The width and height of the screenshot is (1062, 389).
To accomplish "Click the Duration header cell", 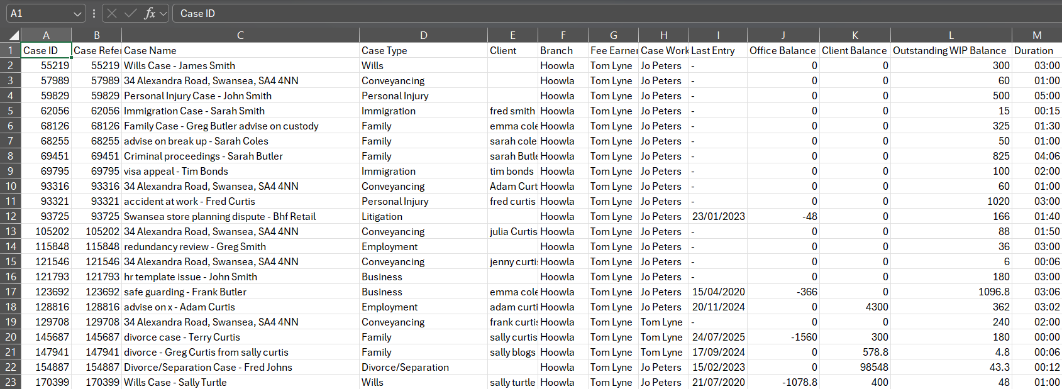I will click(1037, 50).
